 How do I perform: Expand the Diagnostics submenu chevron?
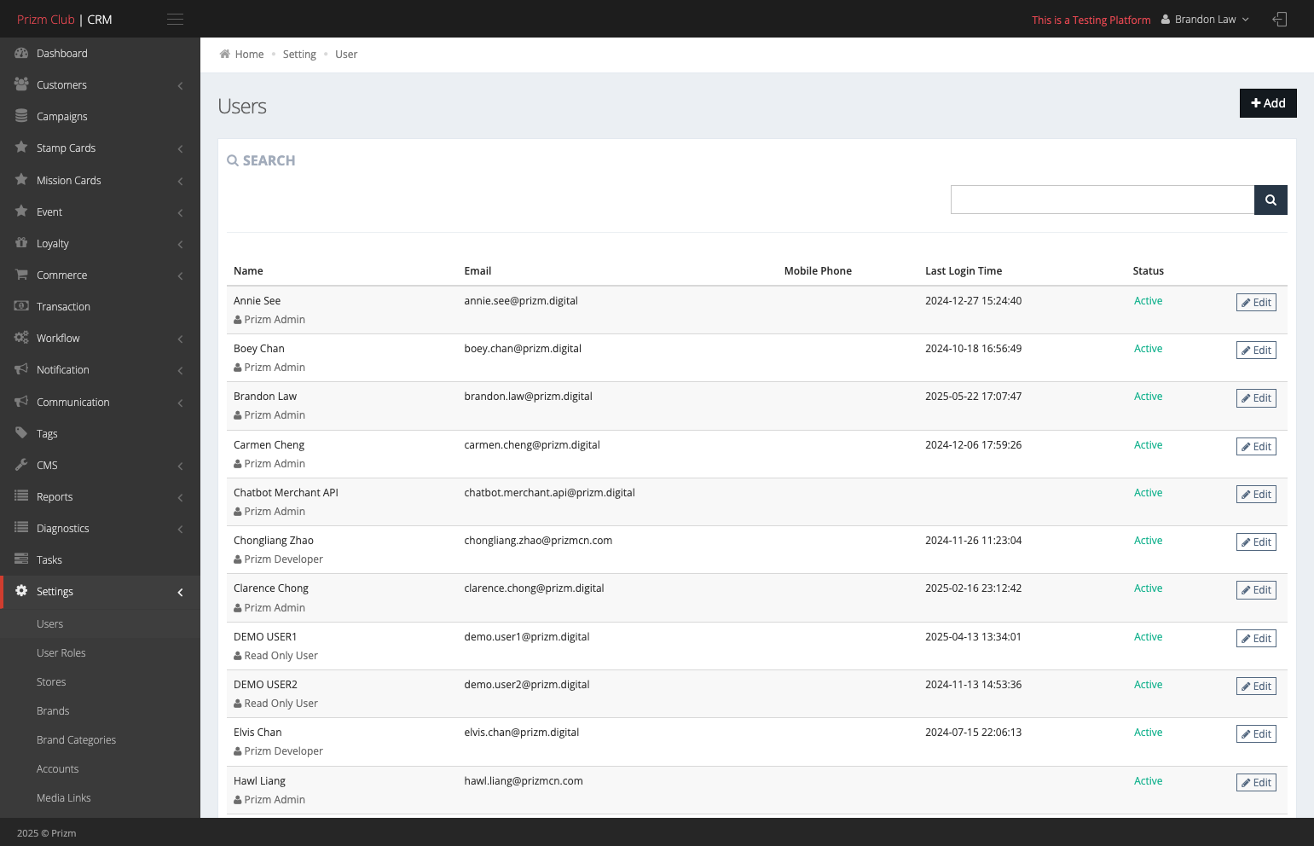180,529
